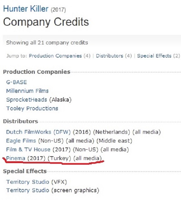Viewport: 181px width, 200px height.
Task: Open Millennium Films company link
Action: tap(27, 91)
